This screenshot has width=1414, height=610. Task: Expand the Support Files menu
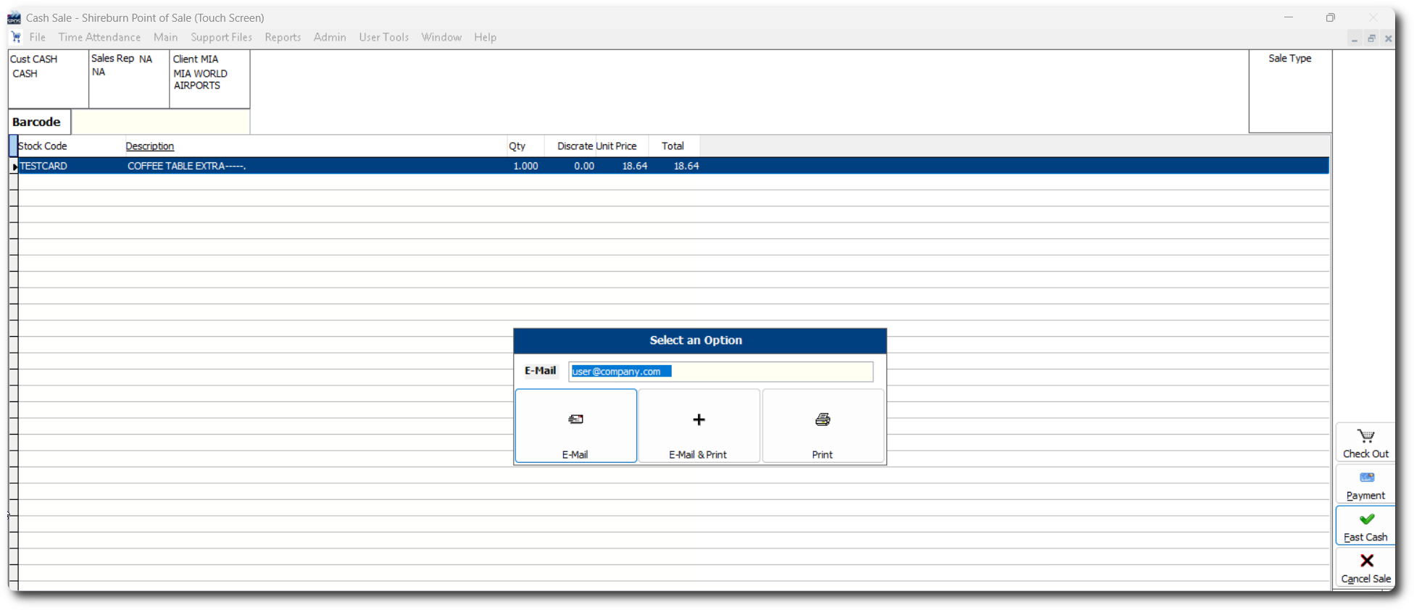(221, 37)
